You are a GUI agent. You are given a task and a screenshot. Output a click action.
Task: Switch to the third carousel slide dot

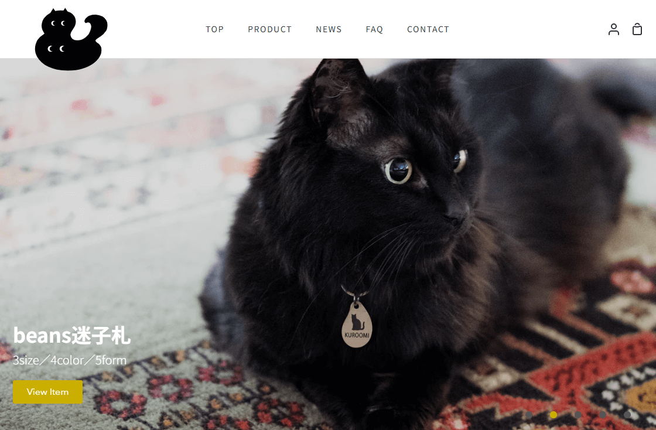[x=578, y=415]
